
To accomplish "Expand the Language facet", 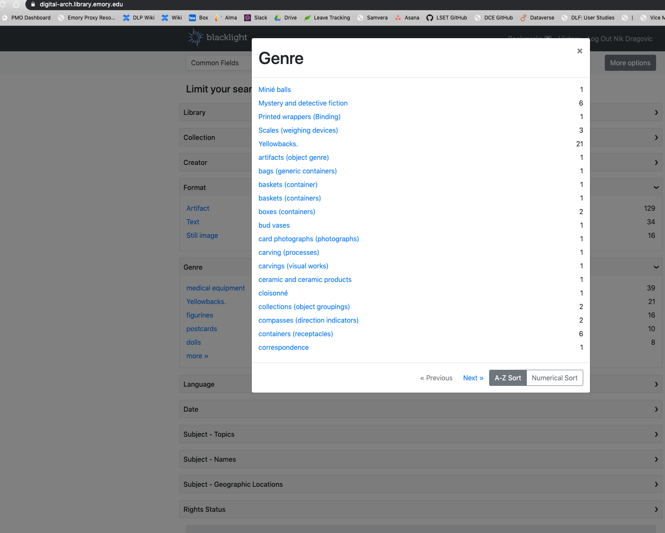I will click(420, 384).
